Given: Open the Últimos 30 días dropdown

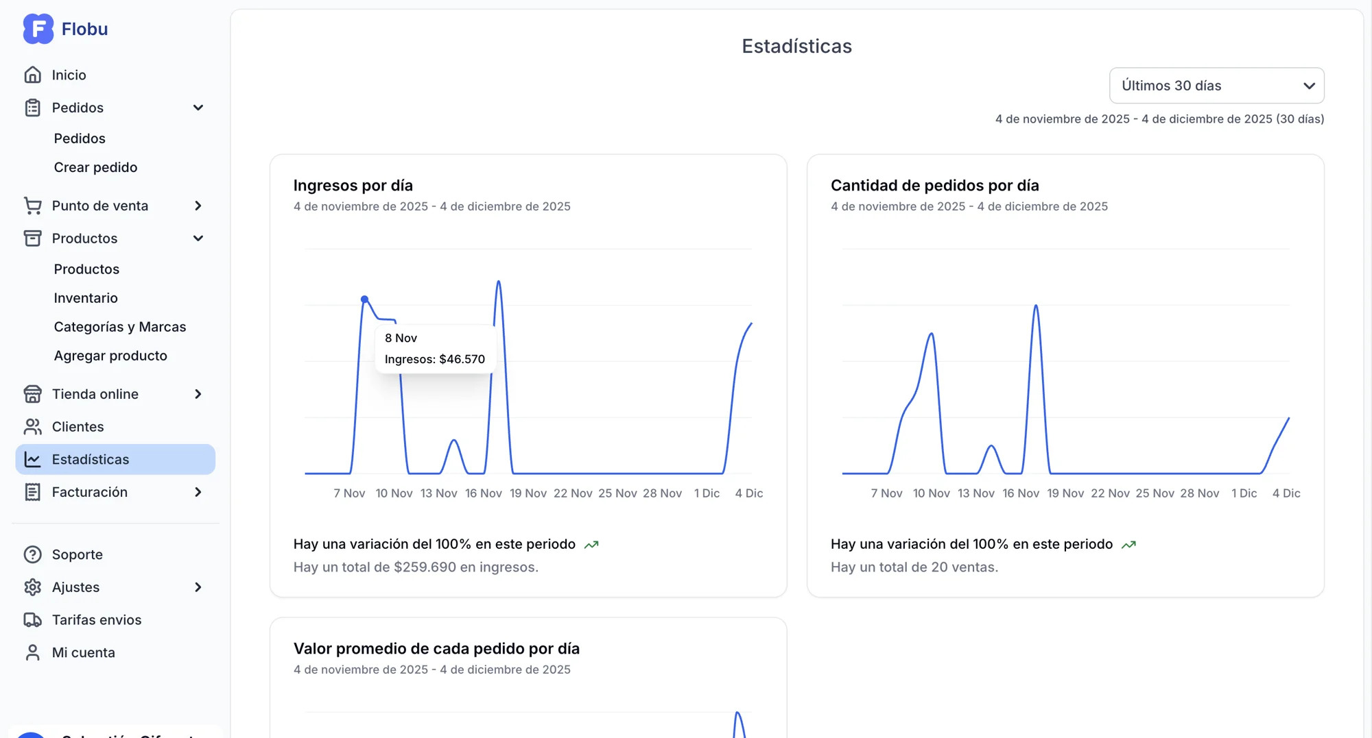Looking at the screenshot, I should (x=1216, y=85).
